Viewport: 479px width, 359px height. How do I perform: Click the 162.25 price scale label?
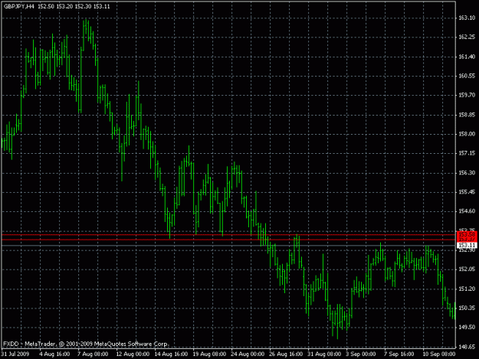467,38
